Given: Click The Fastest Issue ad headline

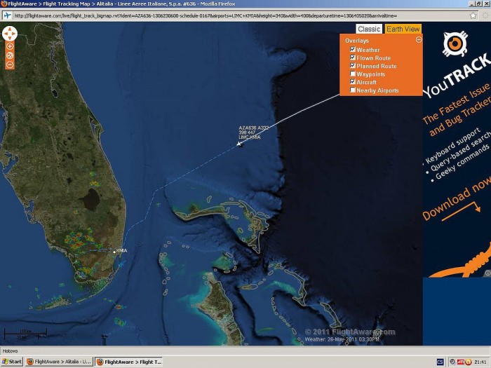Looking at the screenshot, I should 456,103.
